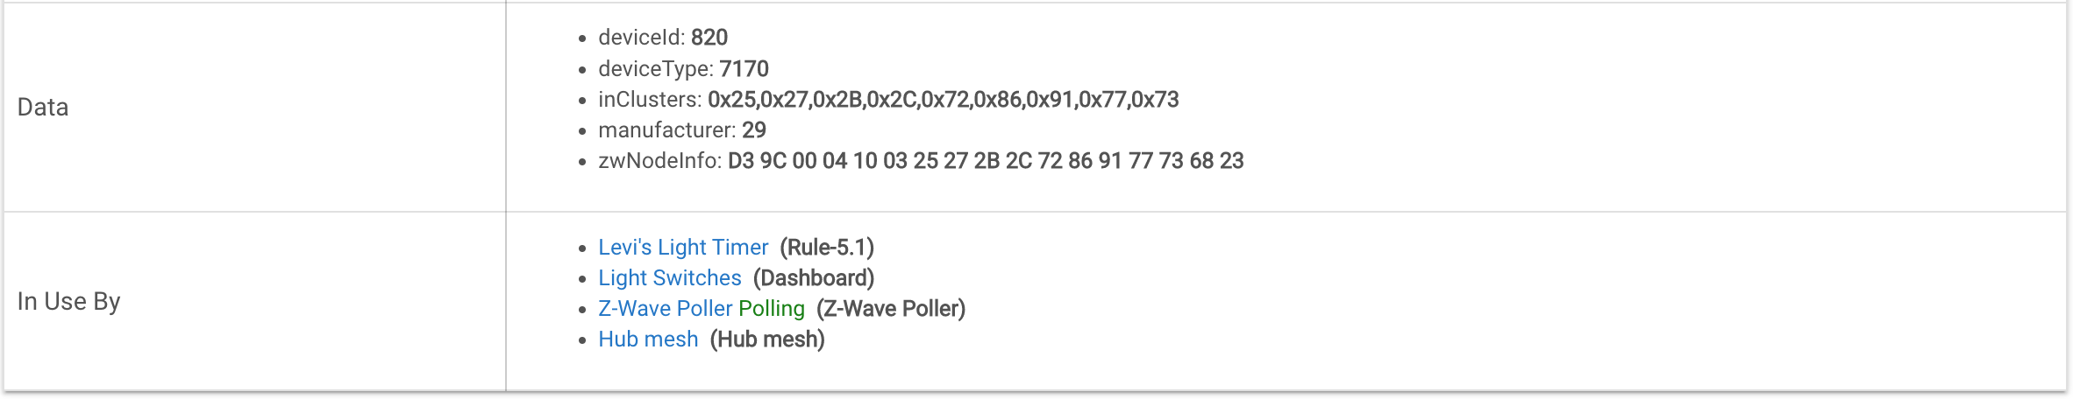Open the Levi's Light Timer rule link
The width and height of the screenshot is (2073, 399).
tap(683, 248)
